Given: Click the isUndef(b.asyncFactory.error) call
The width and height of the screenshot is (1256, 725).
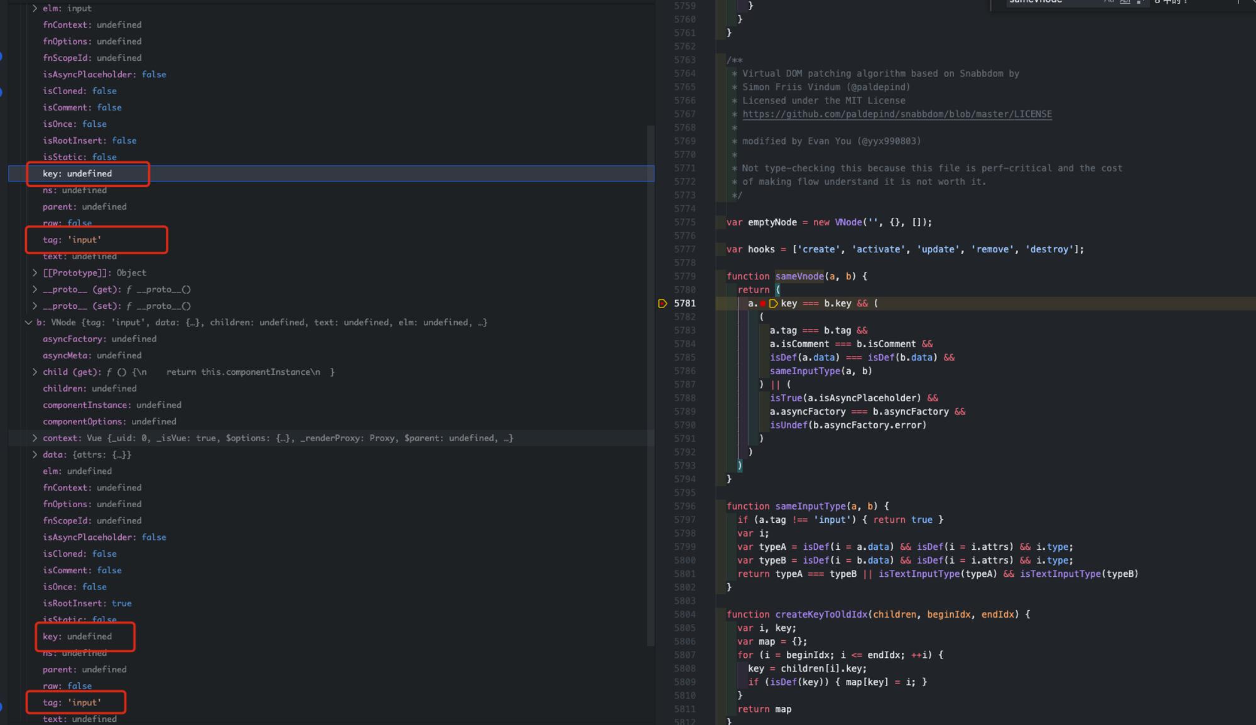Looking at the screenshot, I should pyautogui.click(x=848, y=425).
